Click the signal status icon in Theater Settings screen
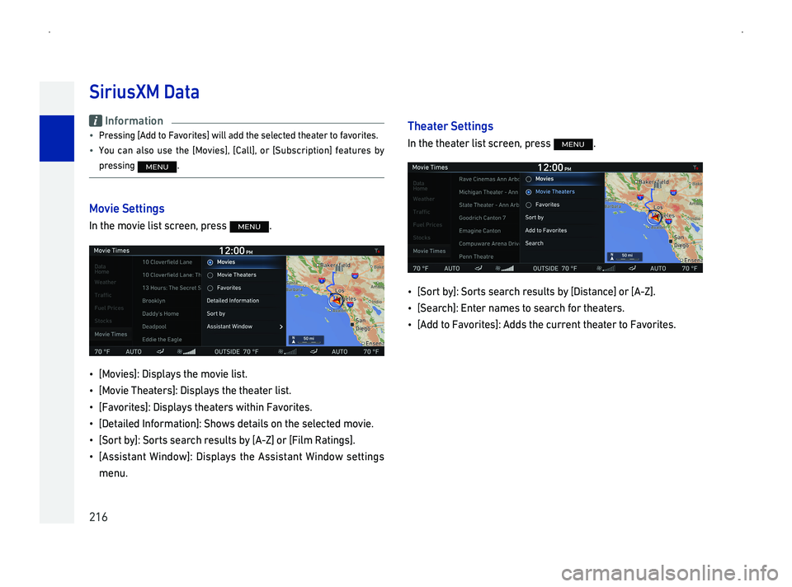Viewport: 792px width, 587px height. tap(695, 167)
